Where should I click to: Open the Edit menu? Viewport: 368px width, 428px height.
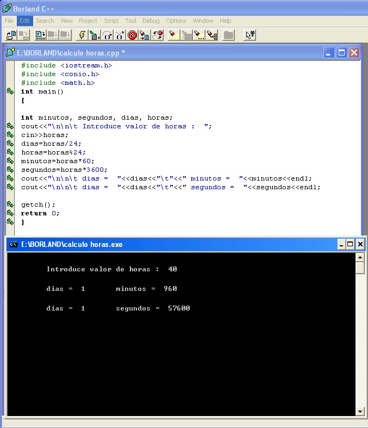click(24, 21)
